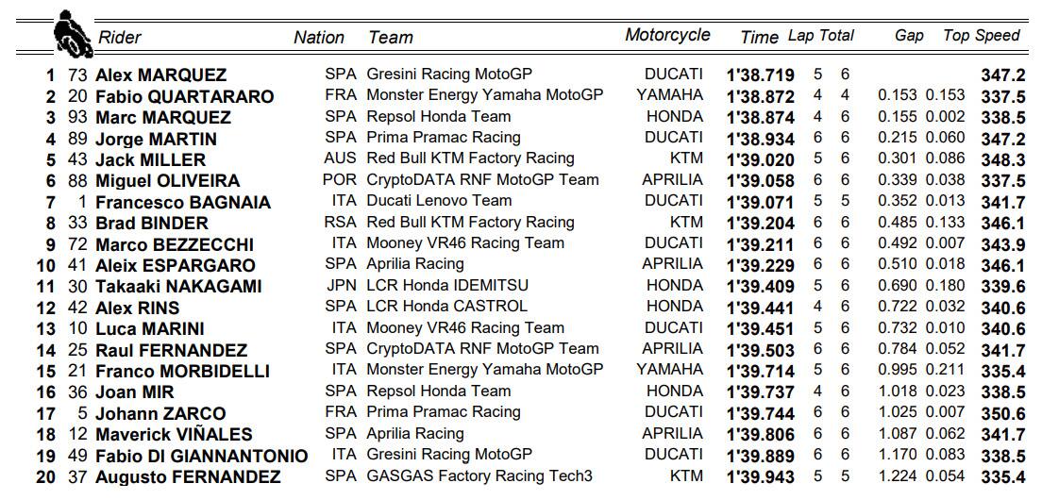Click Ducati Lenovo Team entry
The width and height of the screenshot is (1042, 500).
click(x=439, y=201)
